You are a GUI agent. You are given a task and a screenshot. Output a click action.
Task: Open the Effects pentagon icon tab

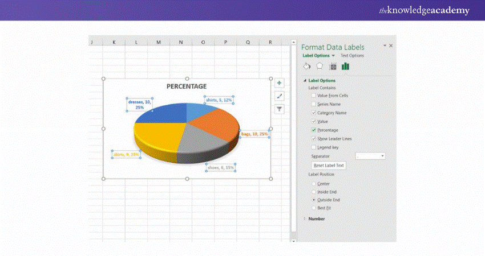[320, 66]
